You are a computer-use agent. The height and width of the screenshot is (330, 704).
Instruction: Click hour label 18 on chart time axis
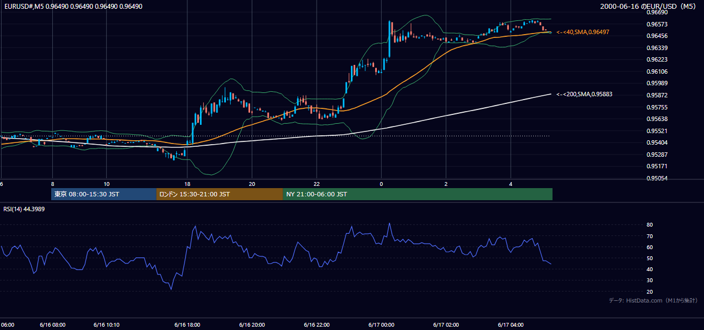(x=187, y=184)
